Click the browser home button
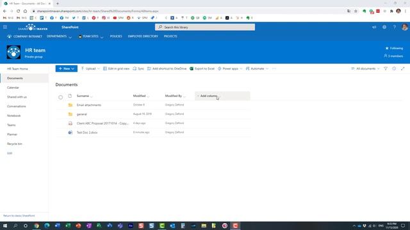Image resolution: width=410 pixels, height=230 pixels. click(25, 11)
